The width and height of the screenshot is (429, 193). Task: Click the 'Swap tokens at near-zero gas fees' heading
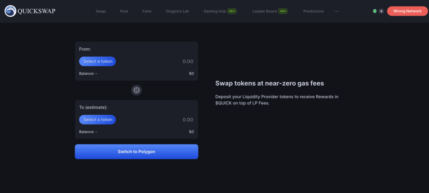(x=269, y=83)
